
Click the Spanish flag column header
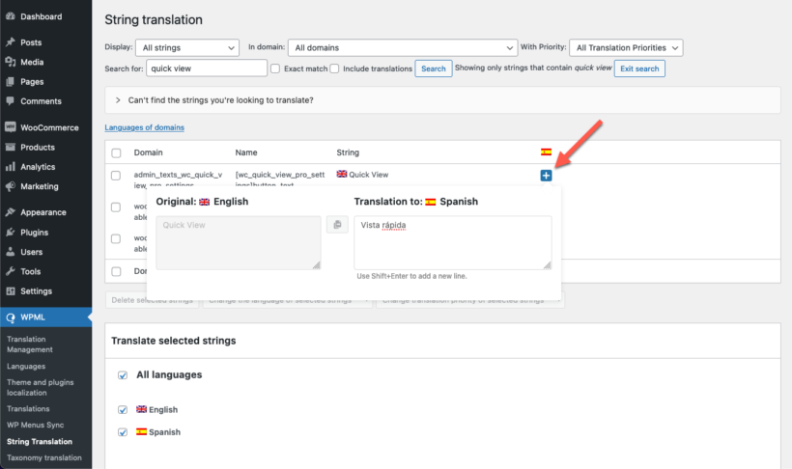pyautogui.click(x=546, y=152)
